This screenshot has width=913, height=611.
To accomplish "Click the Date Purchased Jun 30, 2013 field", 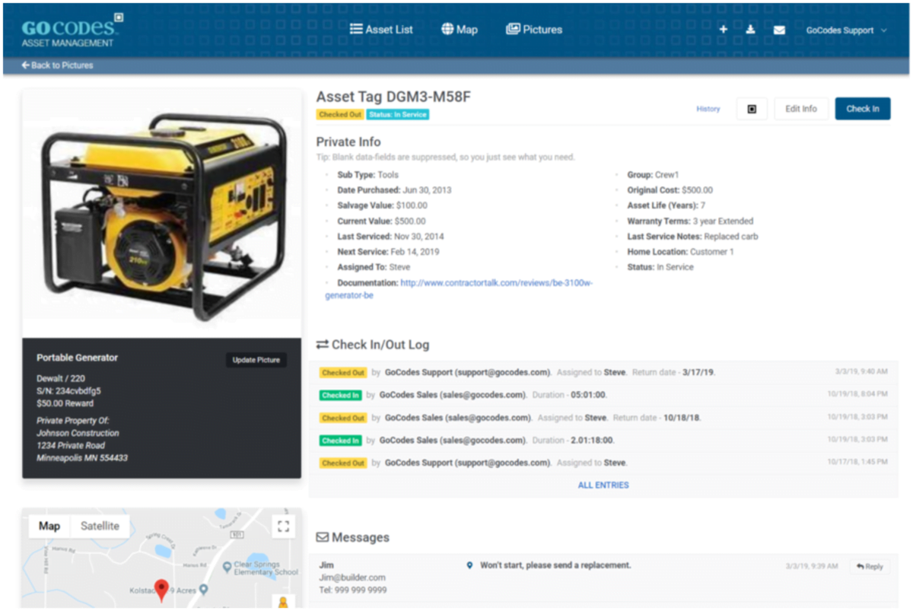I will coord(394,190).
